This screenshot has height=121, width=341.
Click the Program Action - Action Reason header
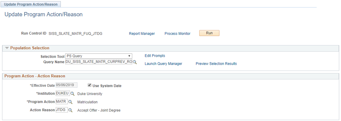(x=35, y=76)
